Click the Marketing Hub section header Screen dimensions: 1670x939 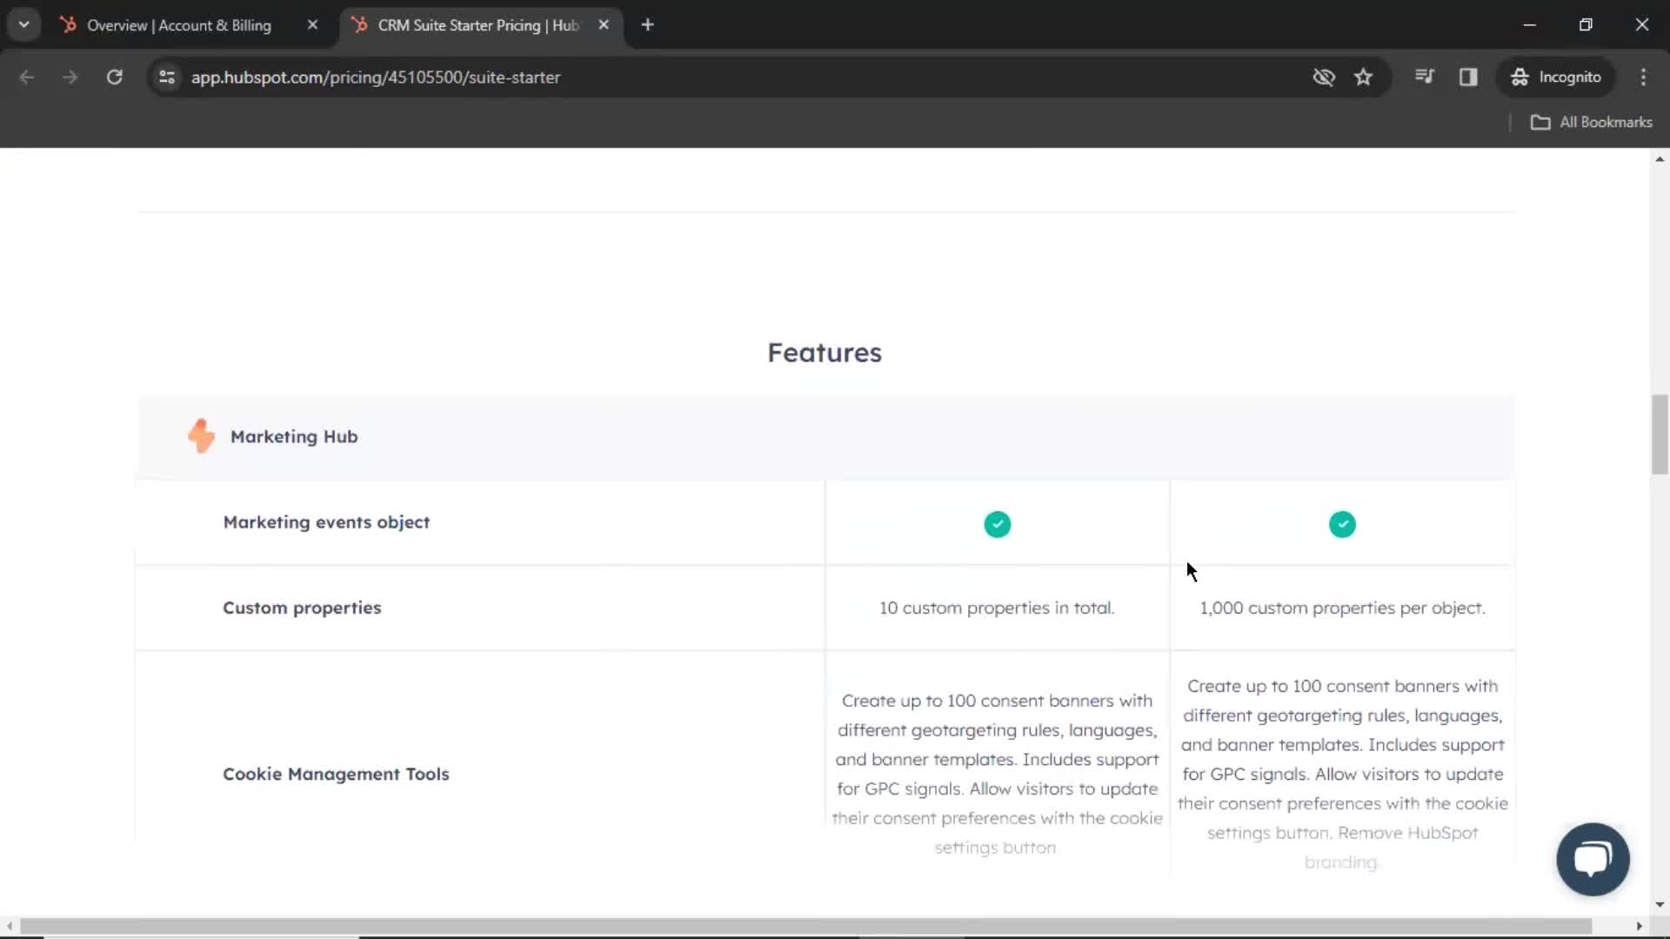pyautogui.click(x=825, y=436)
